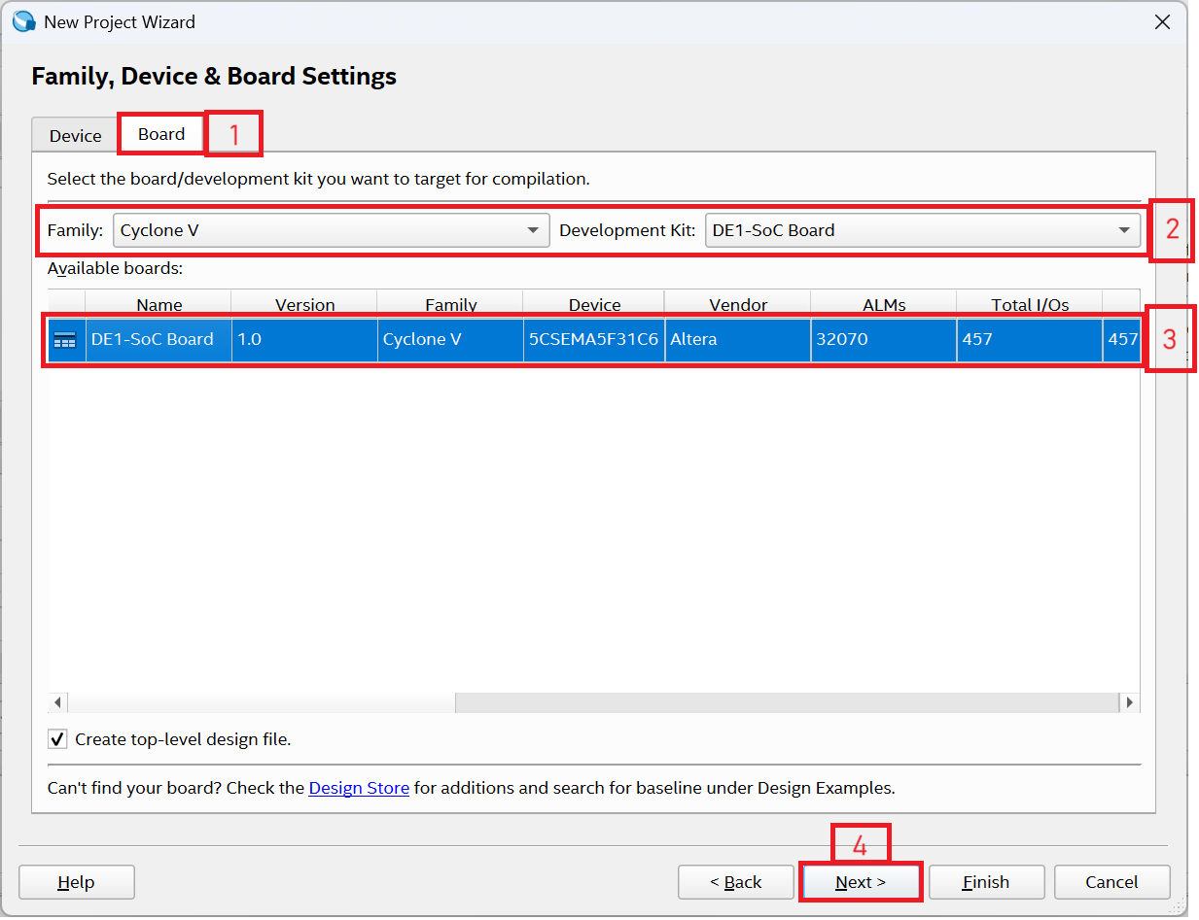Click the board icon in the DE1-SoC row
The width and height of the screenshot is (1199, 920).
pyautogui.click(x=65, y=340)
